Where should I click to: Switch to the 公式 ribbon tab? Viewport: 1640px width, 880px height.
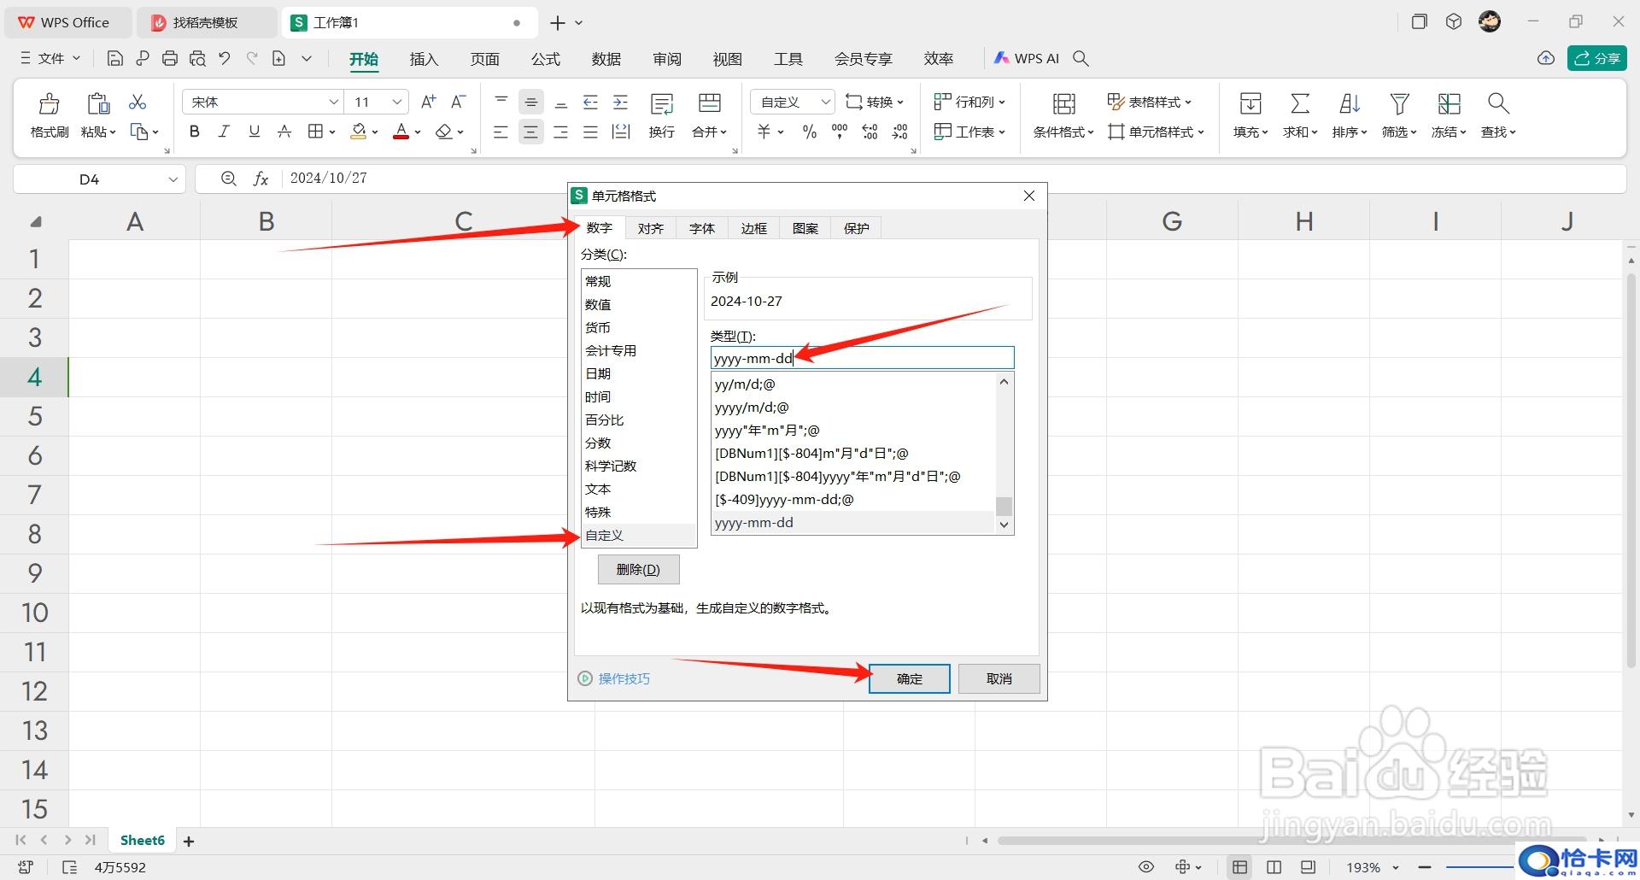tap(545, 59)
